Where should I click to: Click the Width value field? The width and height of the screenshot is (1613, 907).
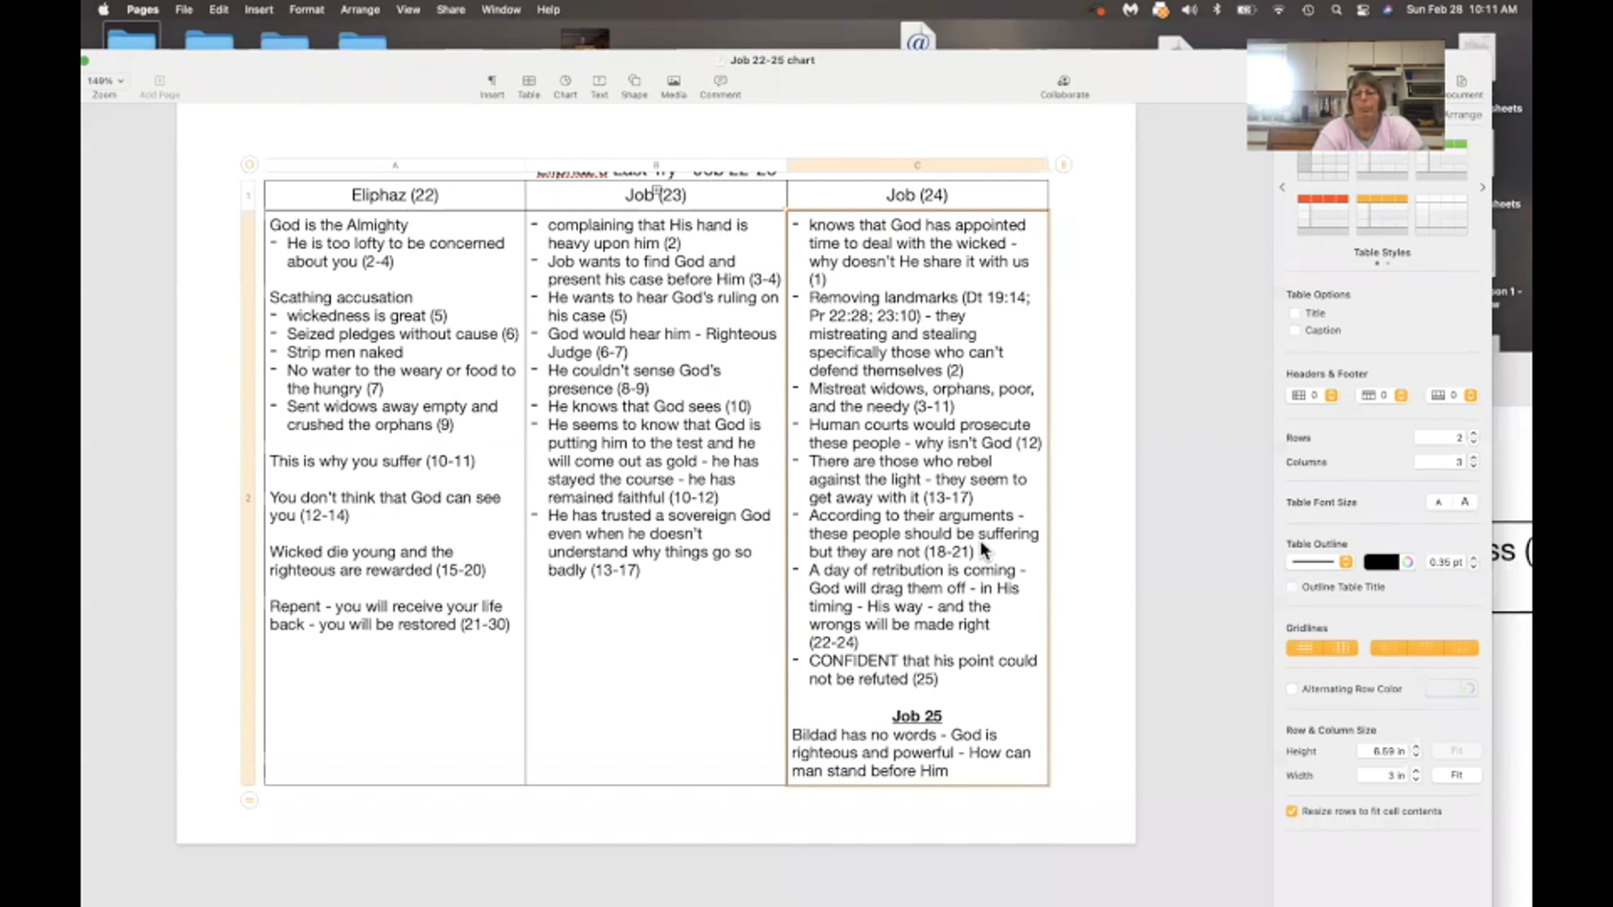pyautogui.click(x=1382, y=775)
